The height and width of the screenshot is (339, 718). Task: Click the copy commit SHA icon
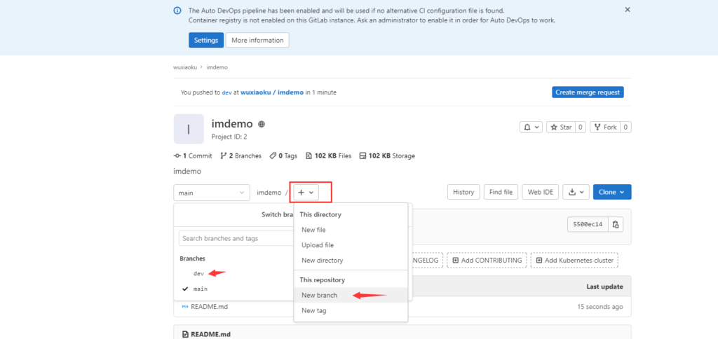[x=616, y=225]
